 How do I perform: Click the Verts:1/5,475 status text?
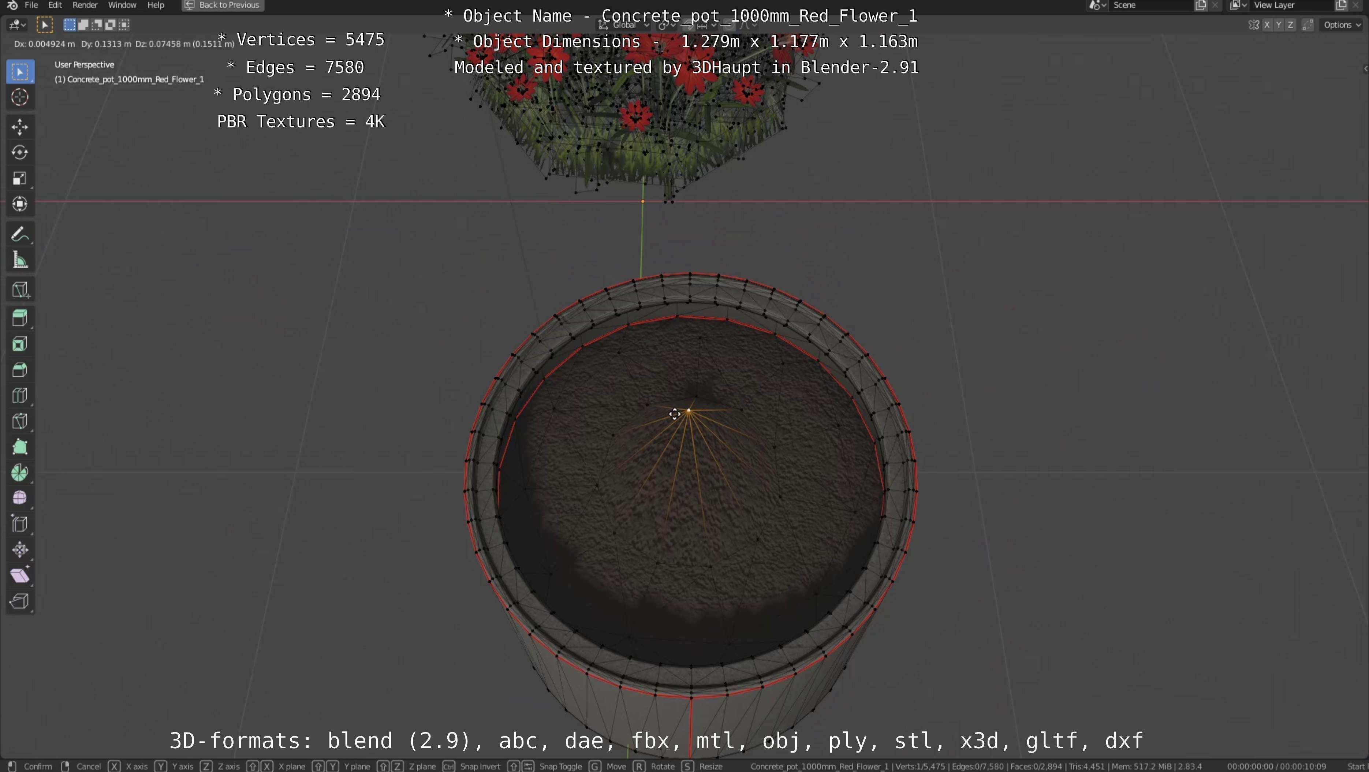pyautogui.click(x=921, y=766)
